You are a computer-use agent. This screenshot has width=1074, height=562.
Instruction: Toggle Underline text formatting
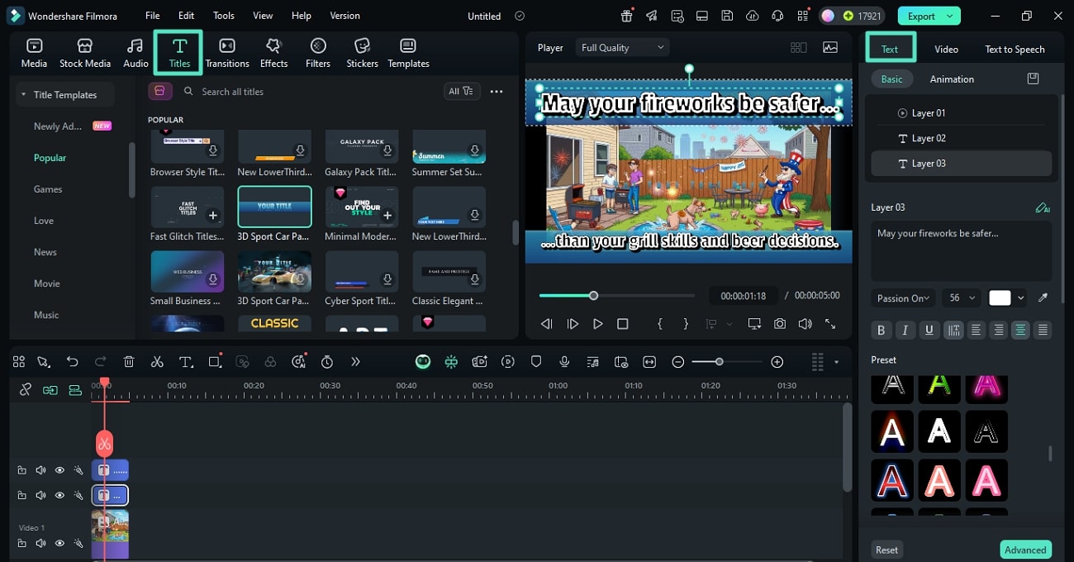click(929, 330)
